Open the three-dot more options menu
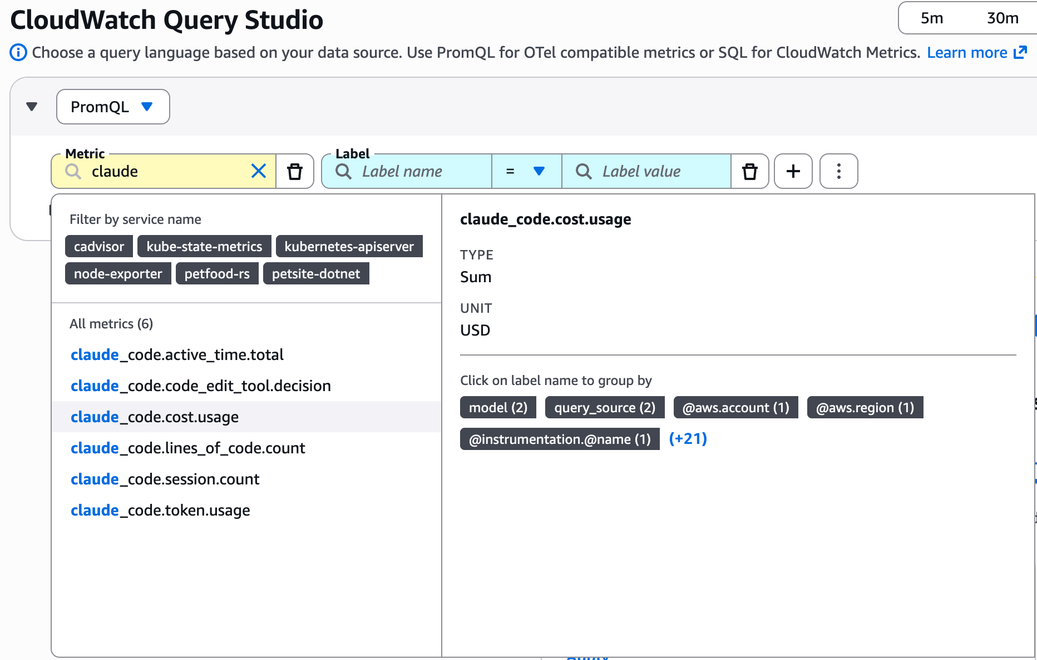Image resolution: width=1037 pixels, height=660 pixels. [x=839, y=171]
